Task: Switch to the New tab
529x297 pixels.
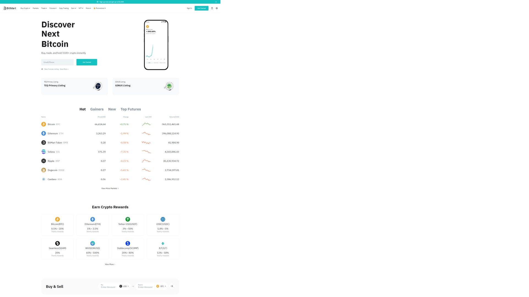Action: [112, 109]
